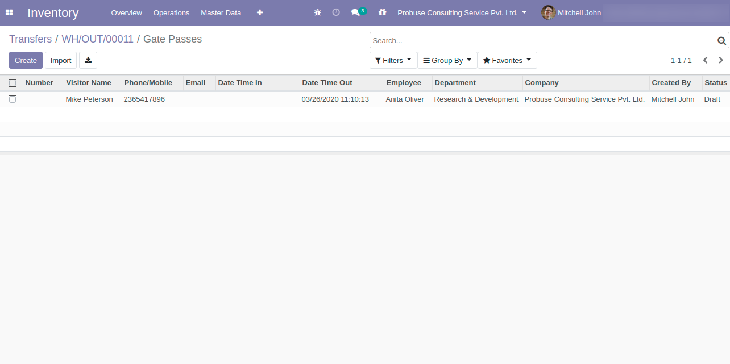Click the export download icon button
This screenshot has width=730, height=364.
[x=88, y=60]
